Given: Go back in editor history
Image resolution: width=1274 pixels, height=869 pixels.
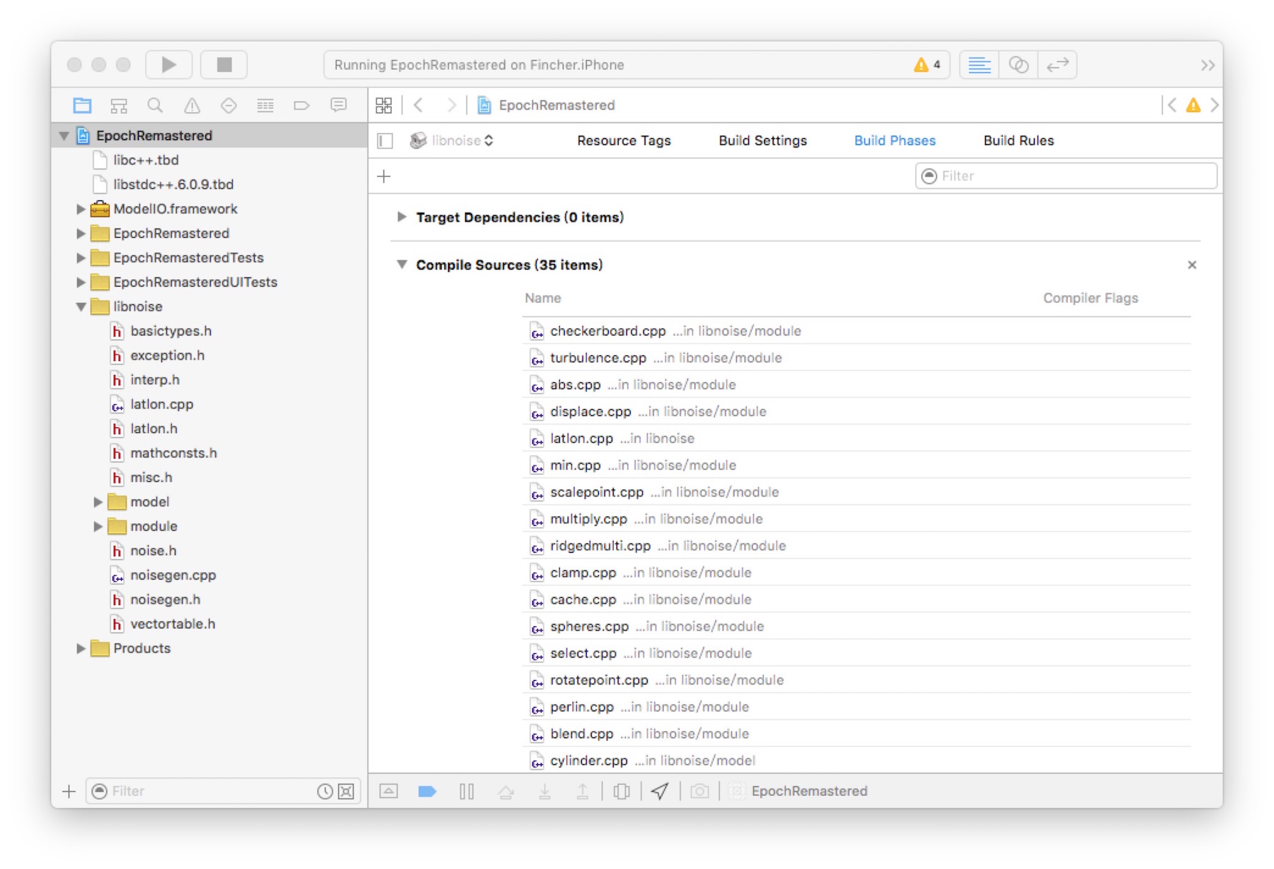Looking at the screenshot, I should [418, 105].
